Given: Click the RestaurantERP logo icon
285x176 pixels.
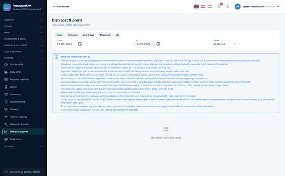Looking at the screenshot, I should (x=7, y=7).
